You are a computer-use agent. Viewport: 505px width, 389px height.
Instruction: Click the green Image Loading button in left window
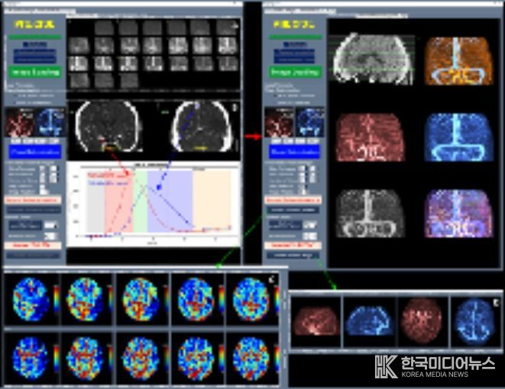tap(34, 72)
